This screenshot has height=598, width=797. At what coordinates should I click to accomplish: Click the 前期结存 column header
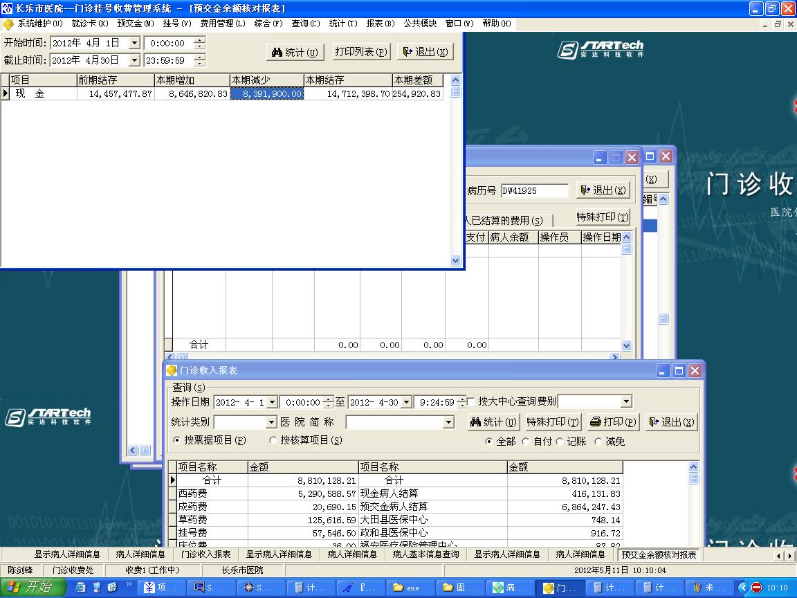point(116,80)
